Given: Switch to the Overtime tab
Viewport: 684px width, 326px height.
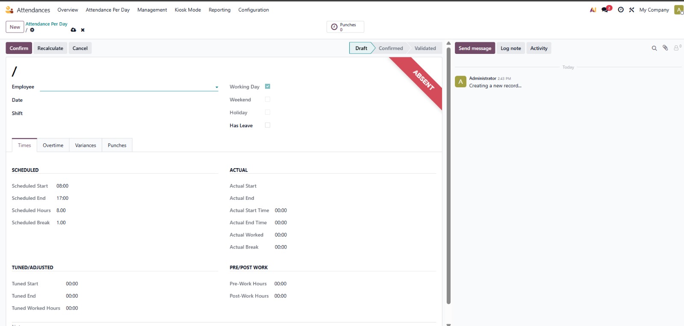Looking at the screenshot, I should (x=53, y=145).
